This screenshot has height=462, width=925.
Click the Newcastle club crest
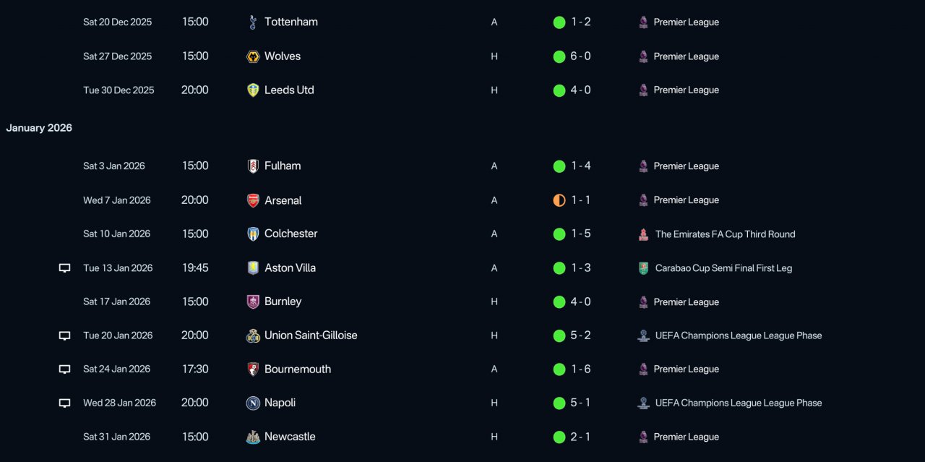point(252,437)
